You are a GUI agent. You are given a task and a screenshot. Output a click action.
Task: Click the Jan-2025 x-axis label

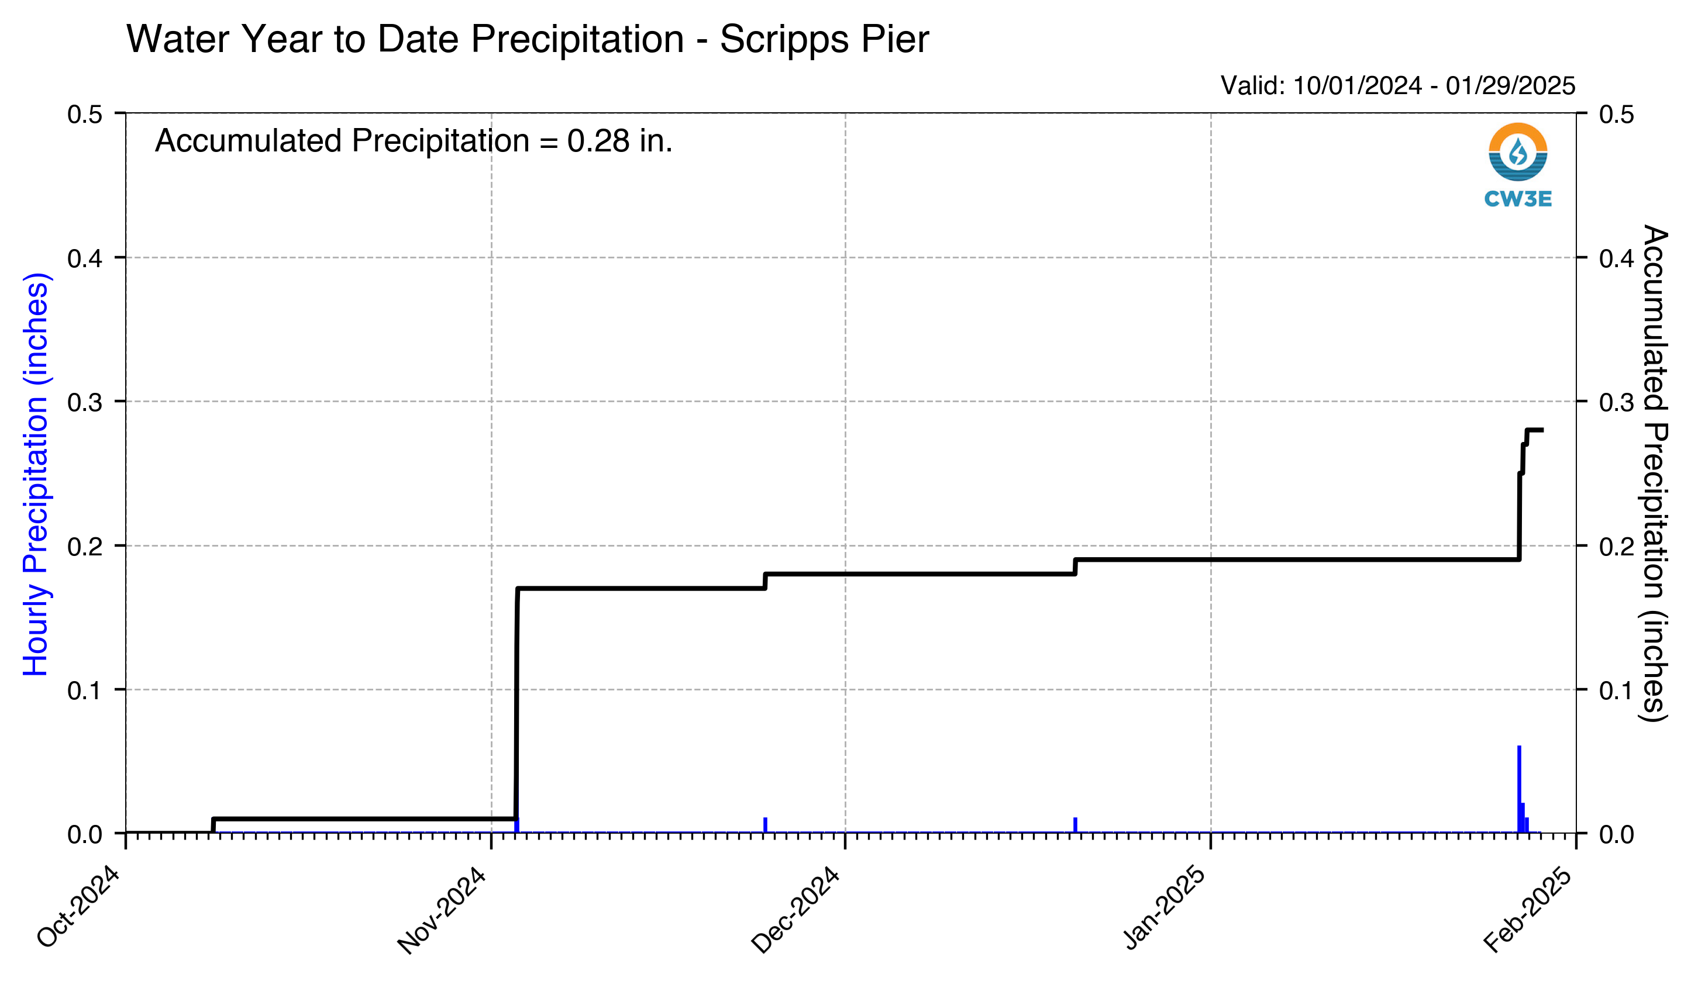1163,907
